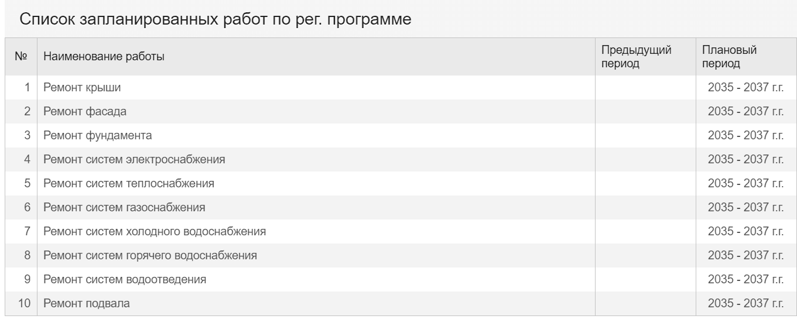This screenshot has width=797, height=319.
Task: Click the Наименование работы column header
Action: coord(104,57)
